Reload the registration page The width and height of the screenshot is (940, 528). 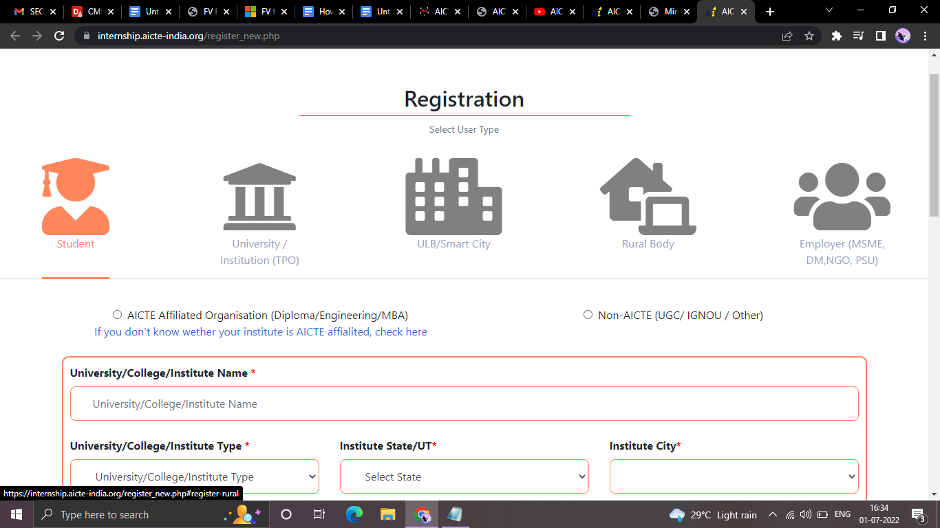[x=59, y=36]
